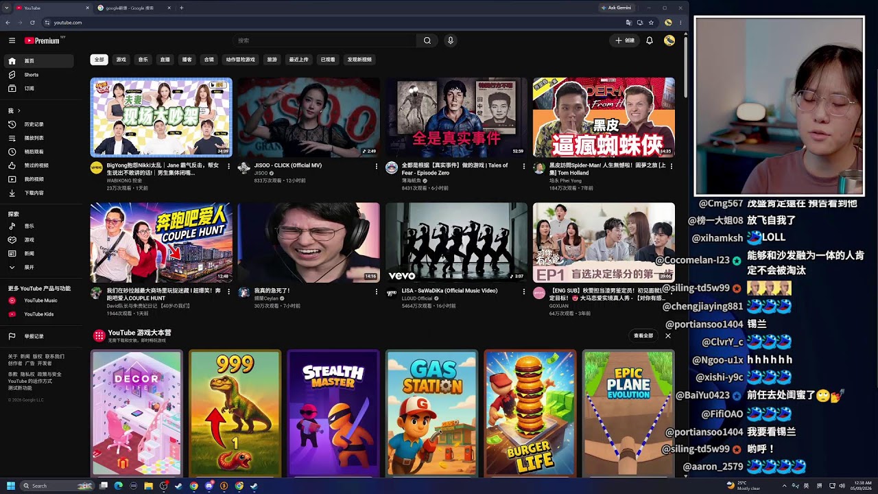
Task: Open the Burger Life game card
Action: click(530, 413)
